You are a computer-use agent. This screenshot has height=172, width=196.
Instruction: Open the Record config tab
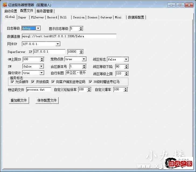coord(52,17)
